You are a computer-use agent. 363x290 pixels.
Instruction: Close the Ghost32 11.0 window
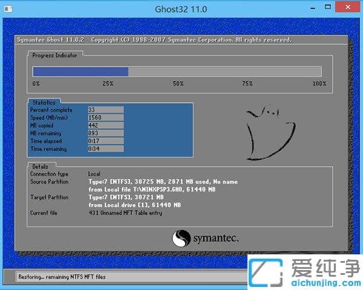click(x=347, y=7)
